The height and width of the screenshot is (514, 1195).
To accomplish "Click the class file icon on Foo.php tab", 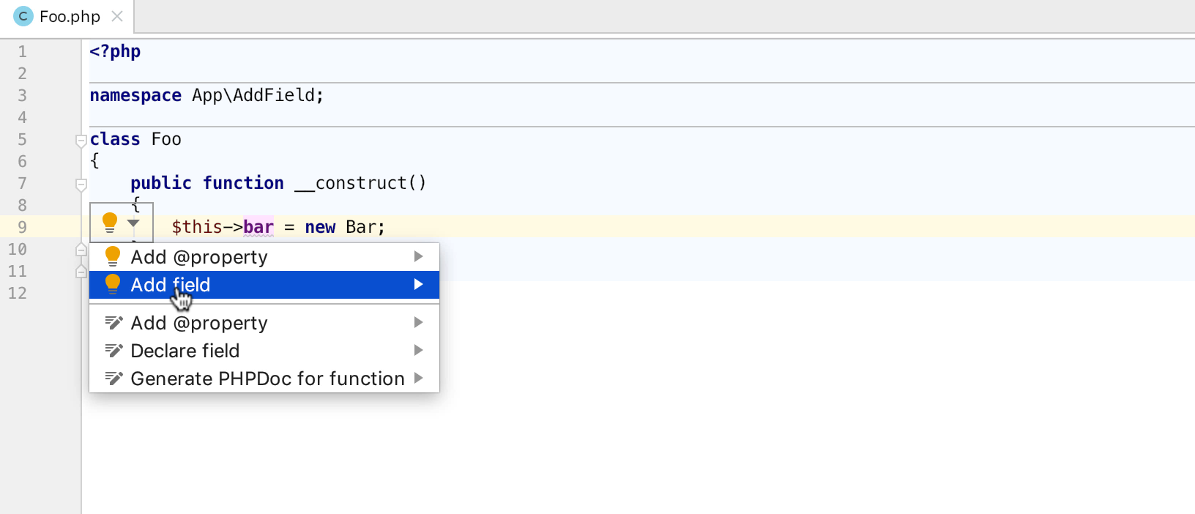I will (23, 16).
